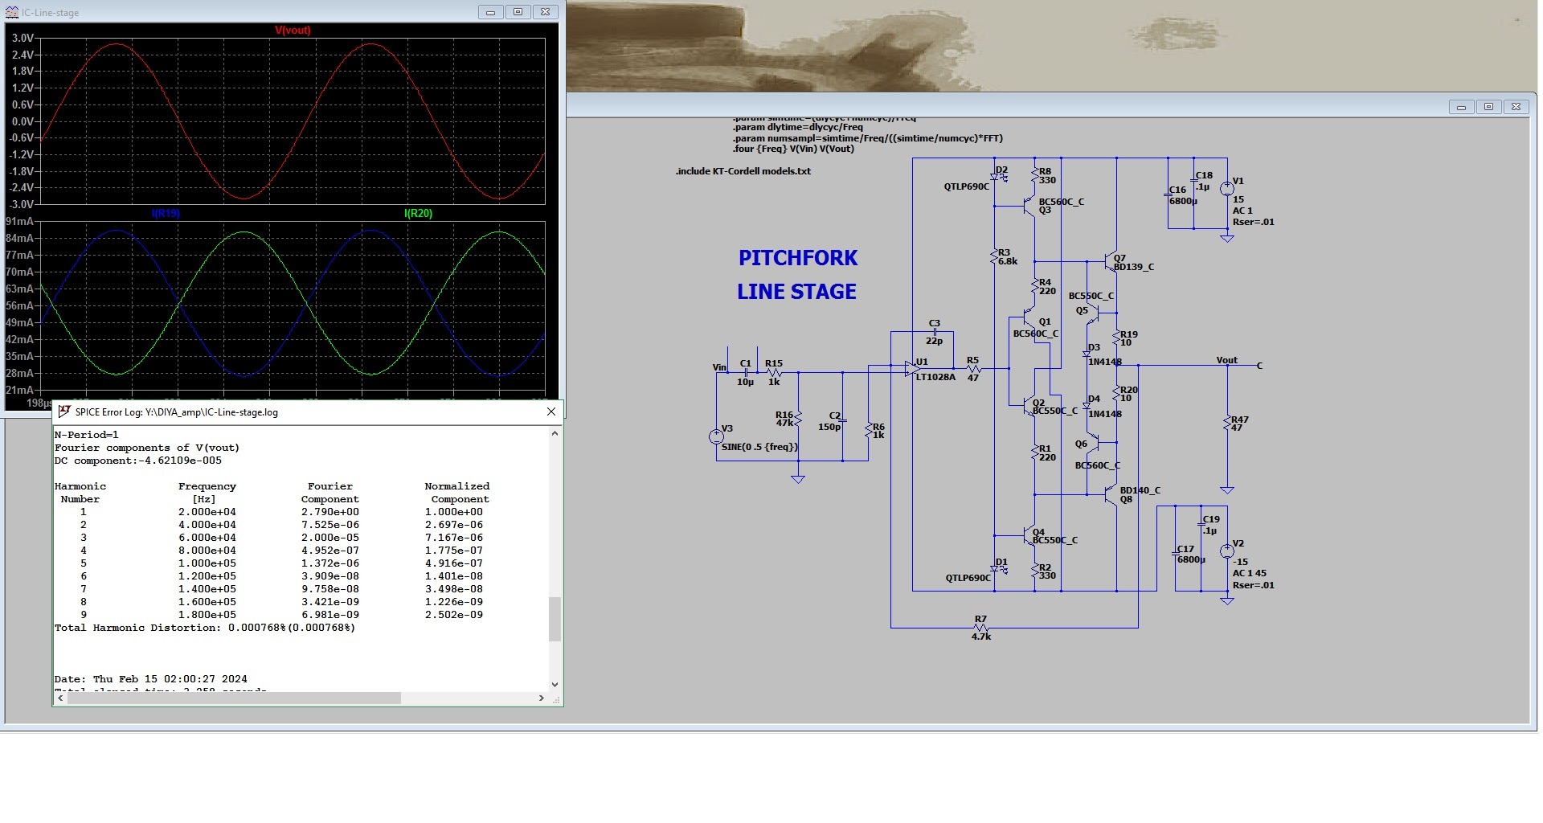Restore the schematic window size
The height and width of the screenshot is (823, 1543).
1488,107
